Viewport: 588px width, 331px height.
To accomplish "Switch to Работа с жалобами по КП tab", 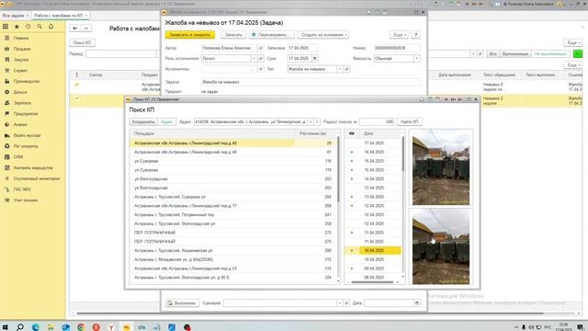I will tap(58, 16).
